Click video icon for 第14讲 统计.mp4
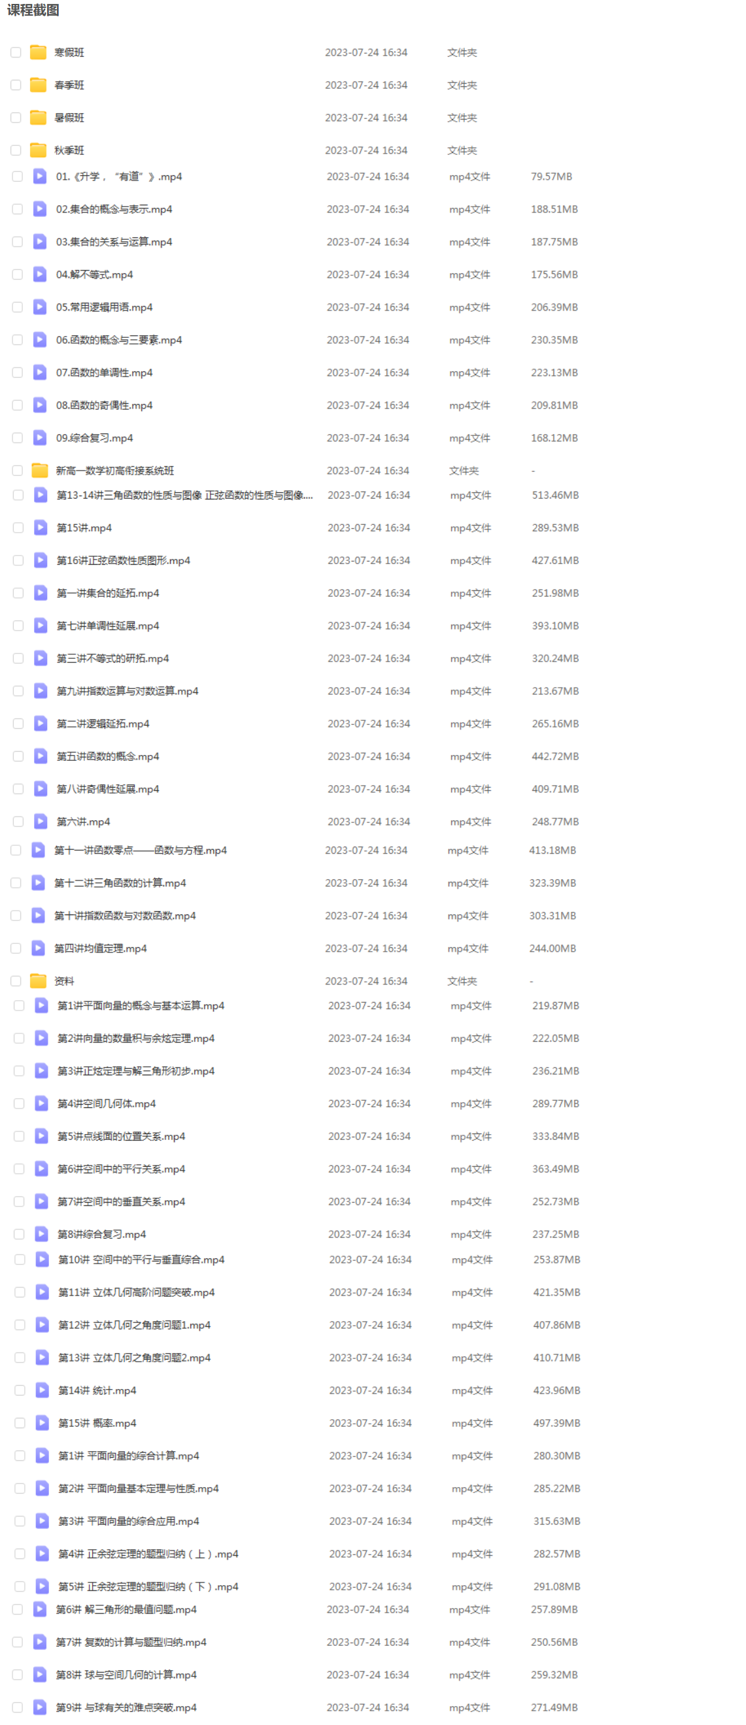 (42, 1390)
